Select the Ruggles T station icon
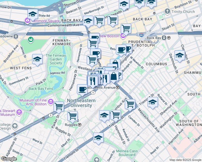The height and width of the screenshot is (162, 202). pos(80,125)
